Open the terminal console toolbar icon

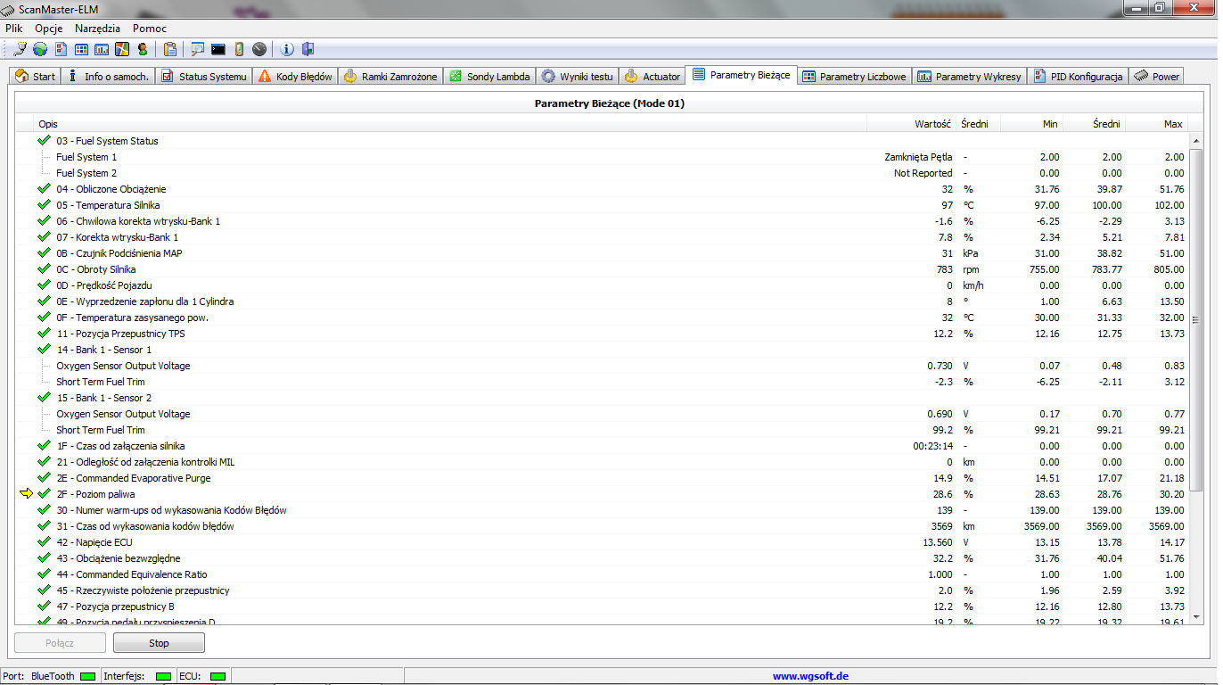coord(218,49)
